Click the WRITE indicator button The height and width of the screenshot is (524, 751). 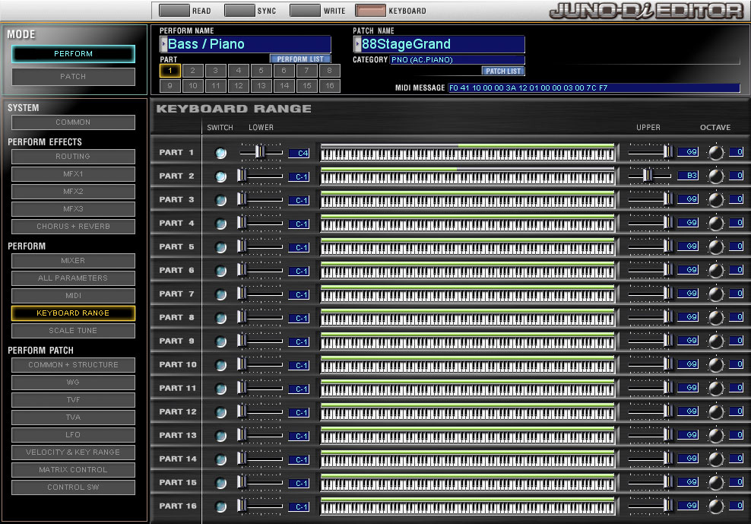pyautogui.click(x=305, y=10)
